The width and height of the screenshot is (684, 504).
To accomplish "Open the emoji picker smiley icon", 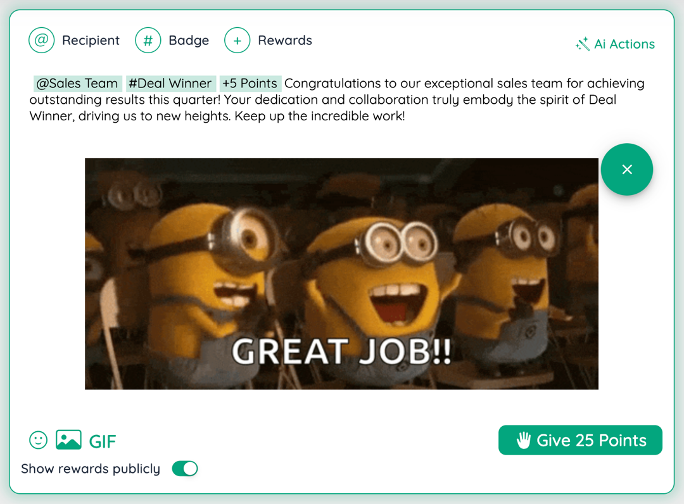I will 39,440.
